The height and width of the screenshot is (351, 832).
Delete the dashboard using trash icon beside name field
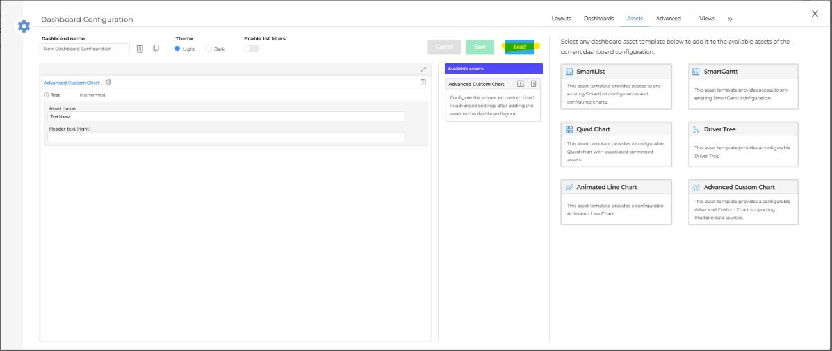point(140,49)
